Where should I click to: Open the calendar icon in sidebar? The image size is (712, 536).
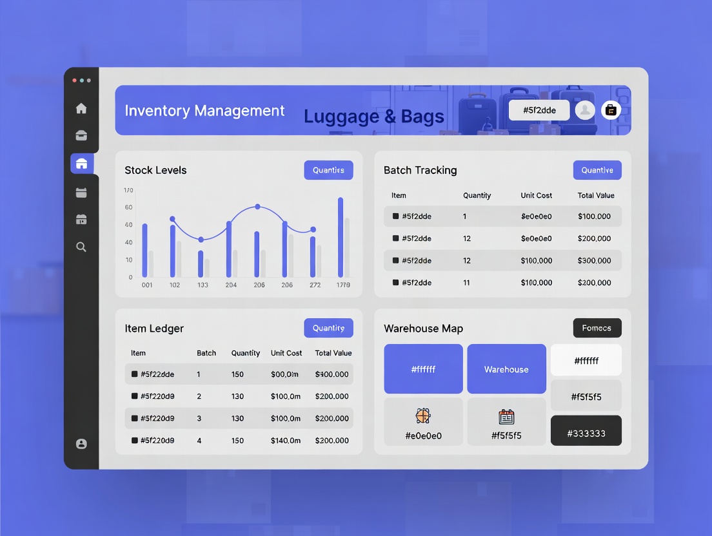81,193
